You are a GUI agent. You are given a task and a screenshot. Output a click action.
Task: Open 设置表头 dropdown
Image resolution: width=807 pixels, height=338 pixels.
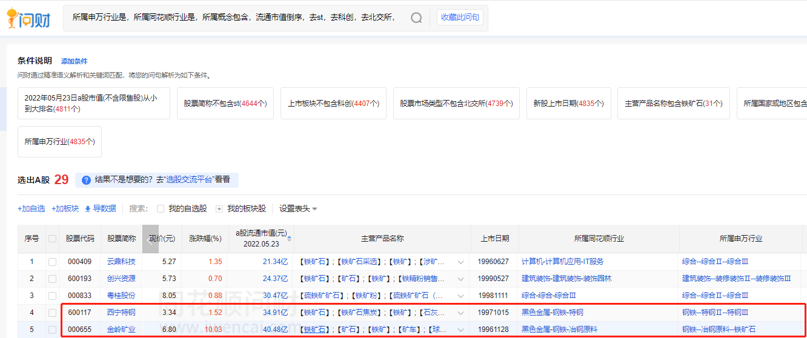[x=298, y=209]
